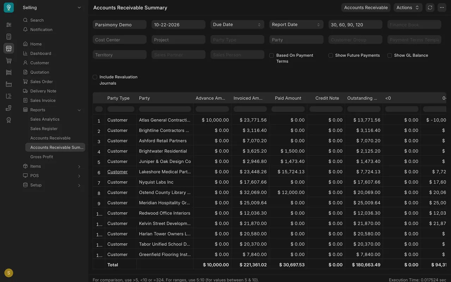Collapse the Reports section chevron
Screen dimensions: 451x282
79,110
